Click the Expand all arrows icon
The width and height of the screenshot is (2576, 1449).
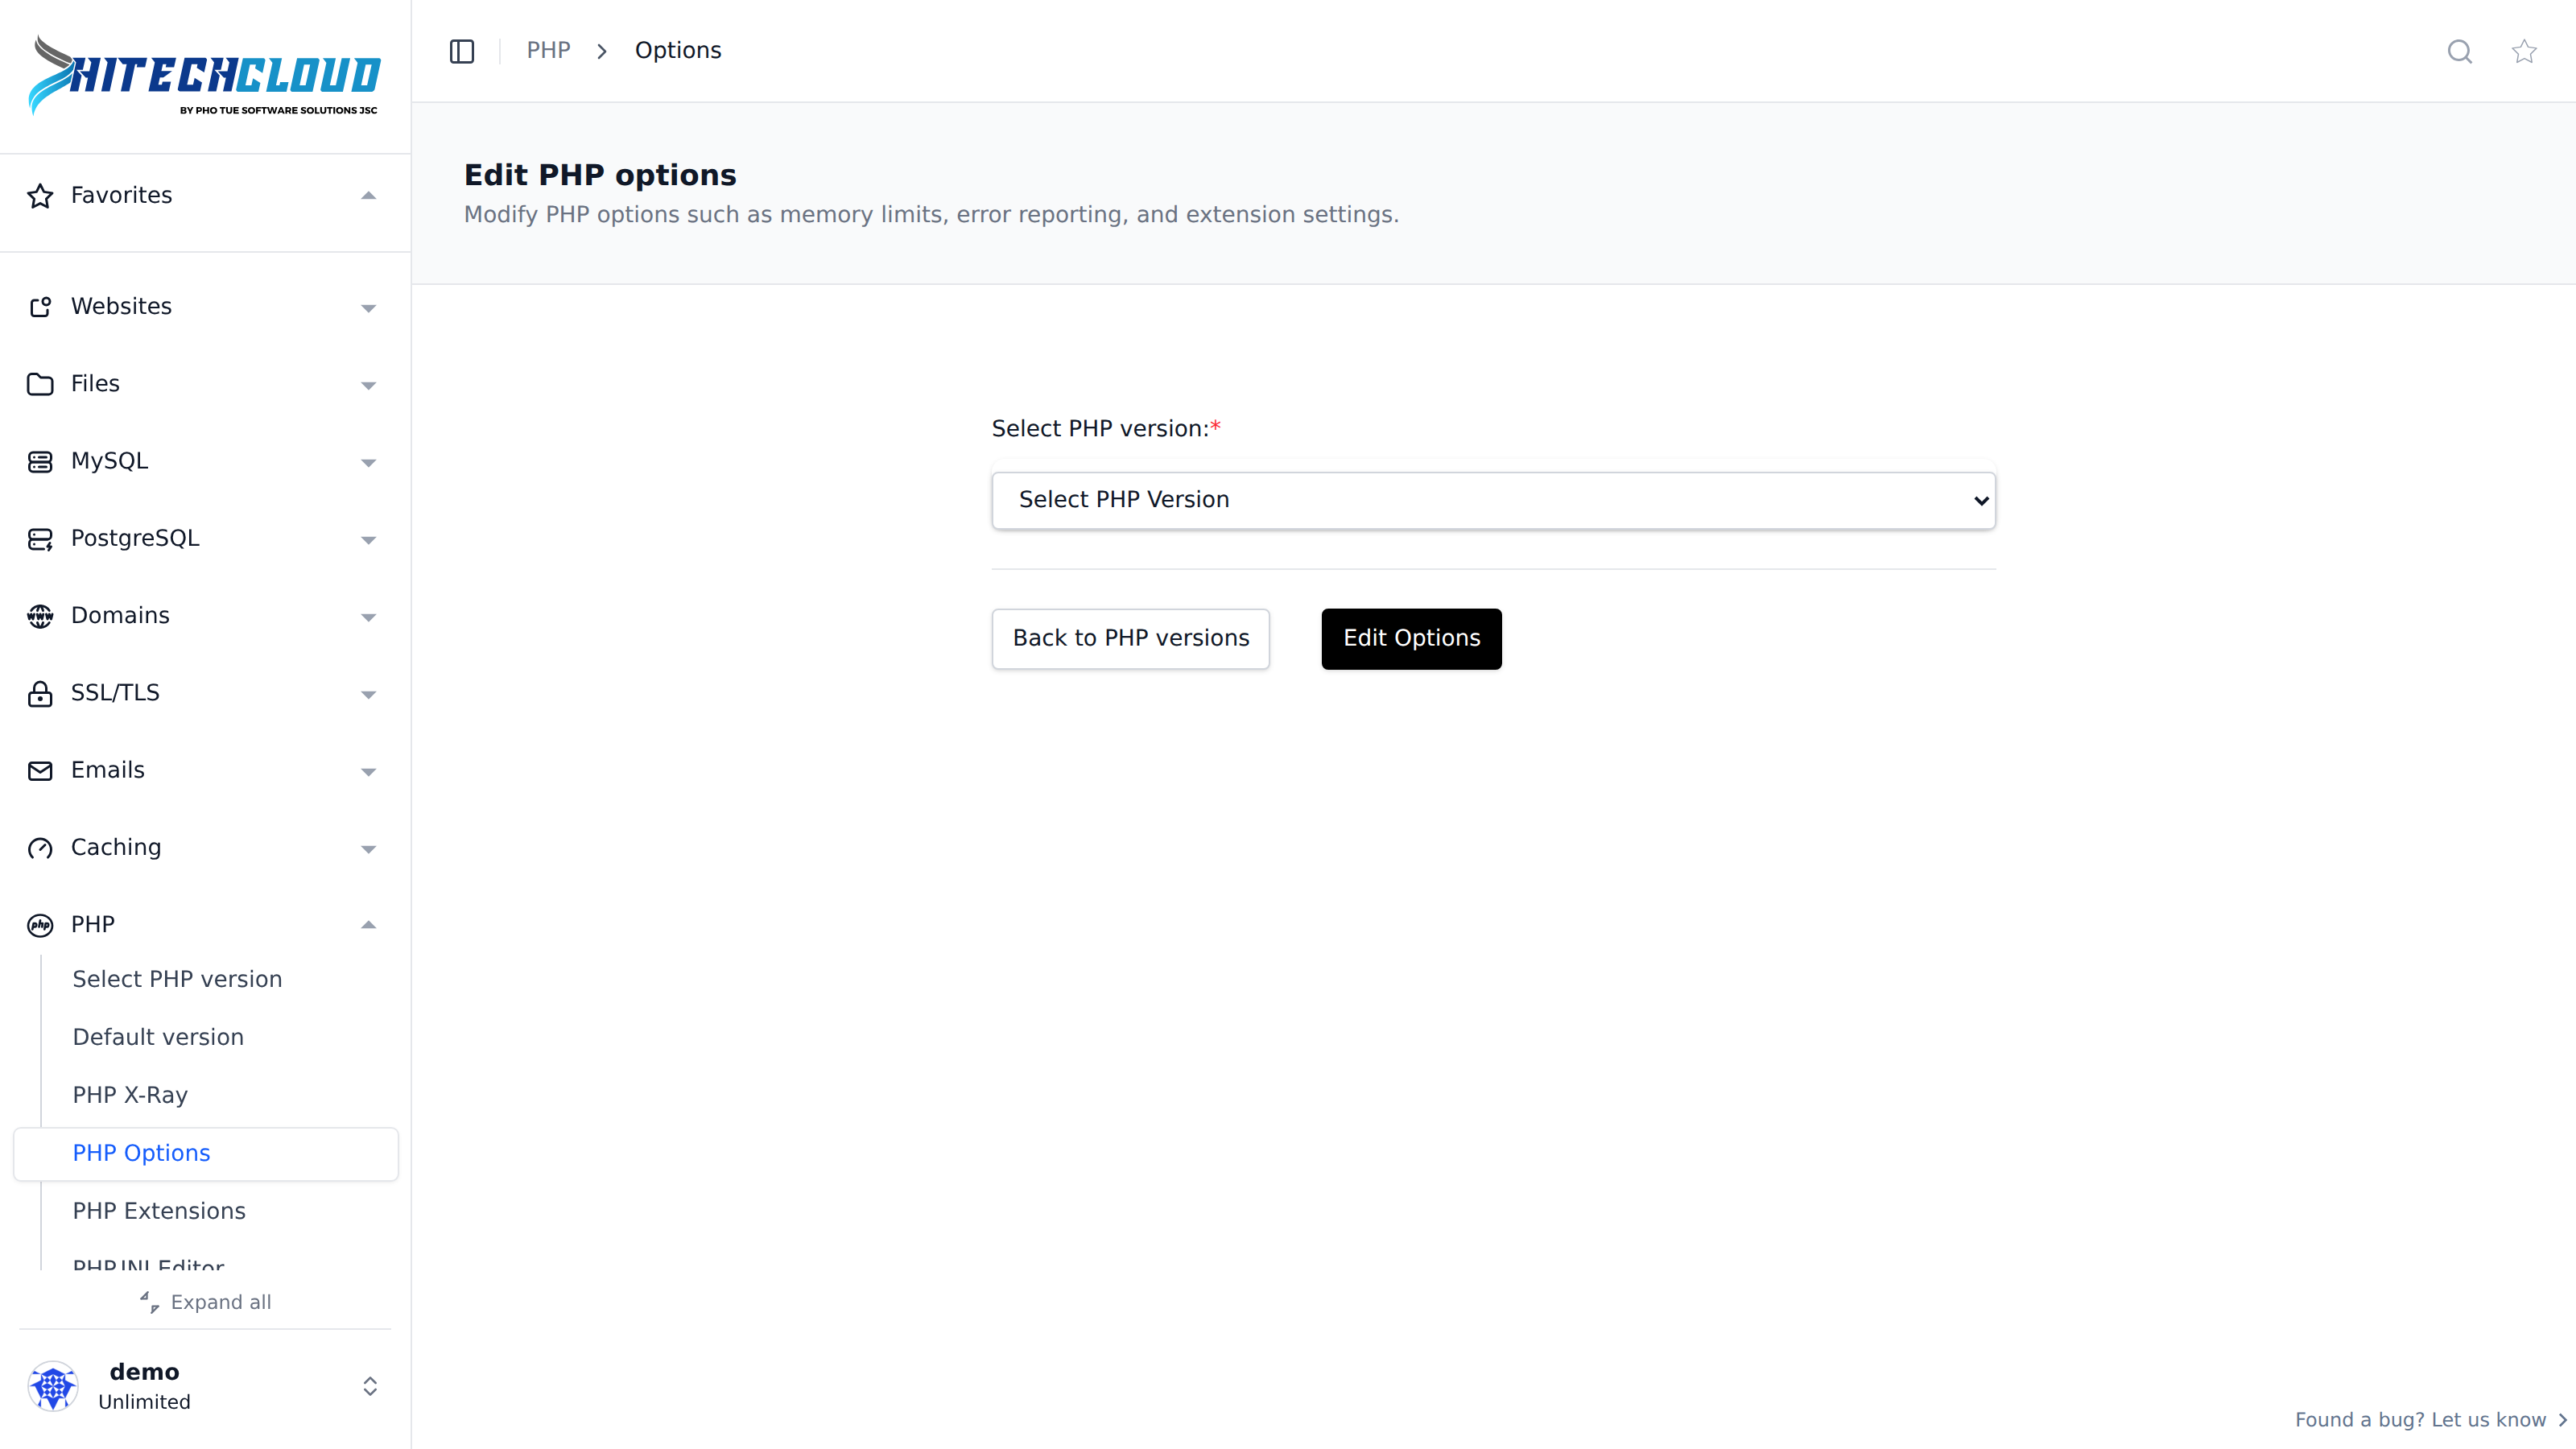coord(150,1302)
